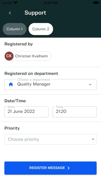Tap the Priority section heading

click(x=12, y=128)
